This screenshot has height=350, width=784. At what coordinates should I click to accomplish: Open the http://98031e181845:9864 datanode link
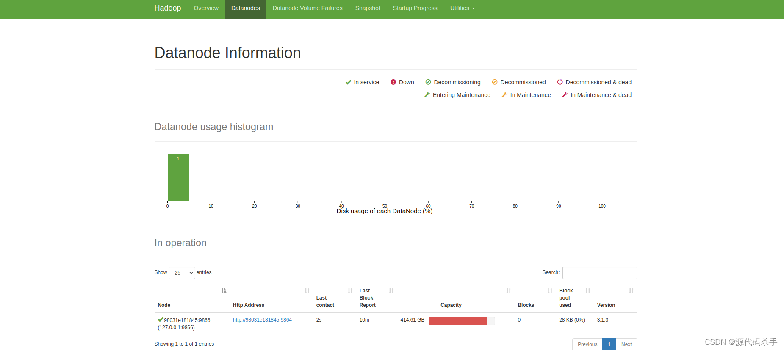tap(262, 320)
